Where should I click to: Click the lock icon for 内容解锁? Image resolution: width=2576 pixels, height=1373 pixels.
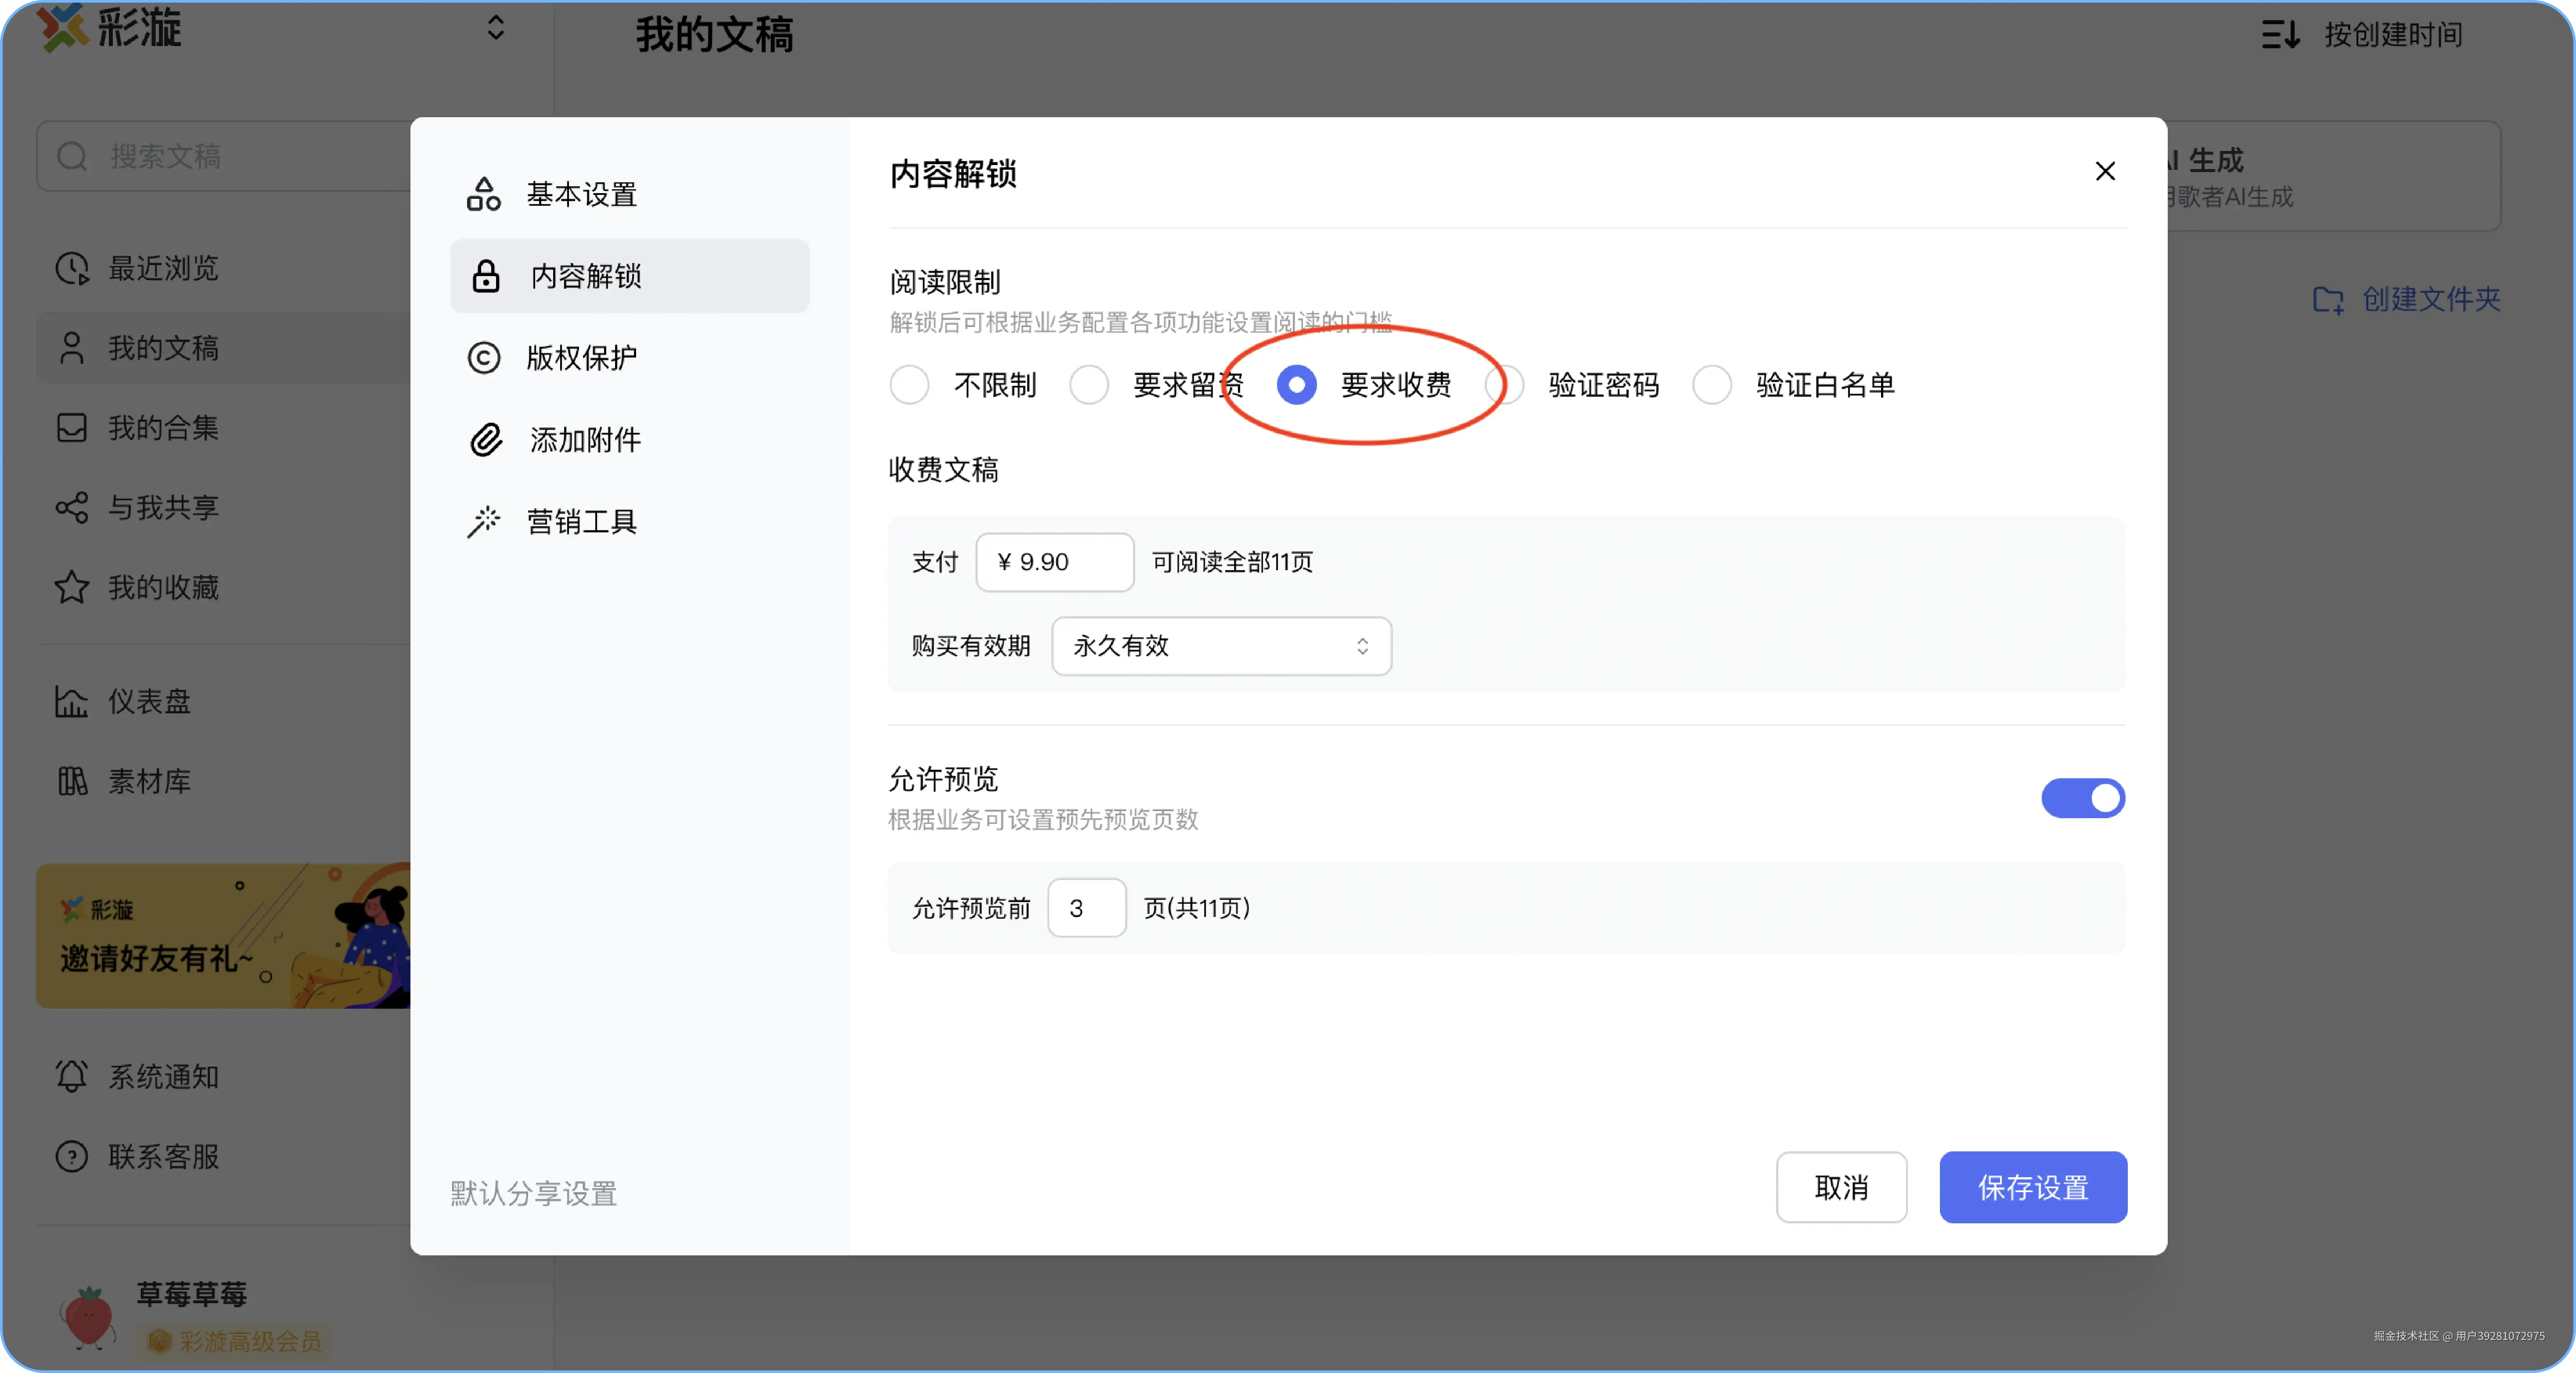click(486, 276)
